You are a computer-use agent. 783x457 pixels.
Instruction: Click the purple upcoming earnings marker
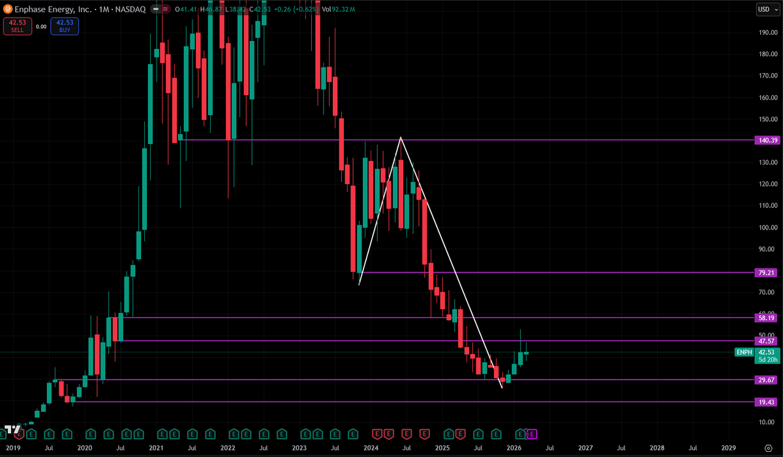532,434
